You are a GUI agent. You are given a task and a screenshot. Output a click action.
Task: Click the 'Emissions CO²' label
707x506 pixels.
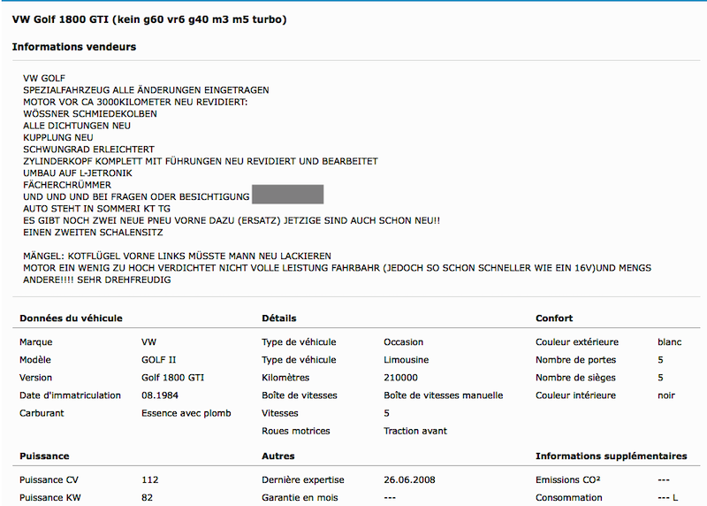tap(567, 479)
